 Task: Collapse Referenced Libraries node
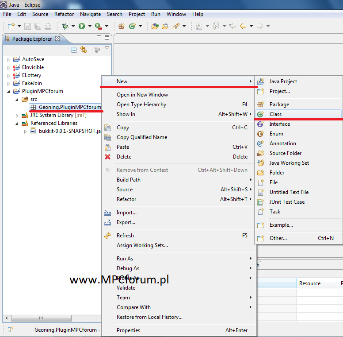pyautogui.click(x=17, y=124)
